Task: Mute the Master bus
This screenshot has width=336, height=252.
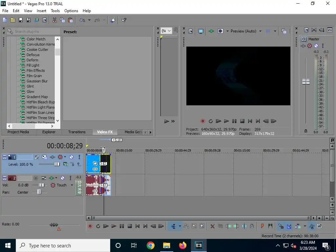Action: click(316, 46)
